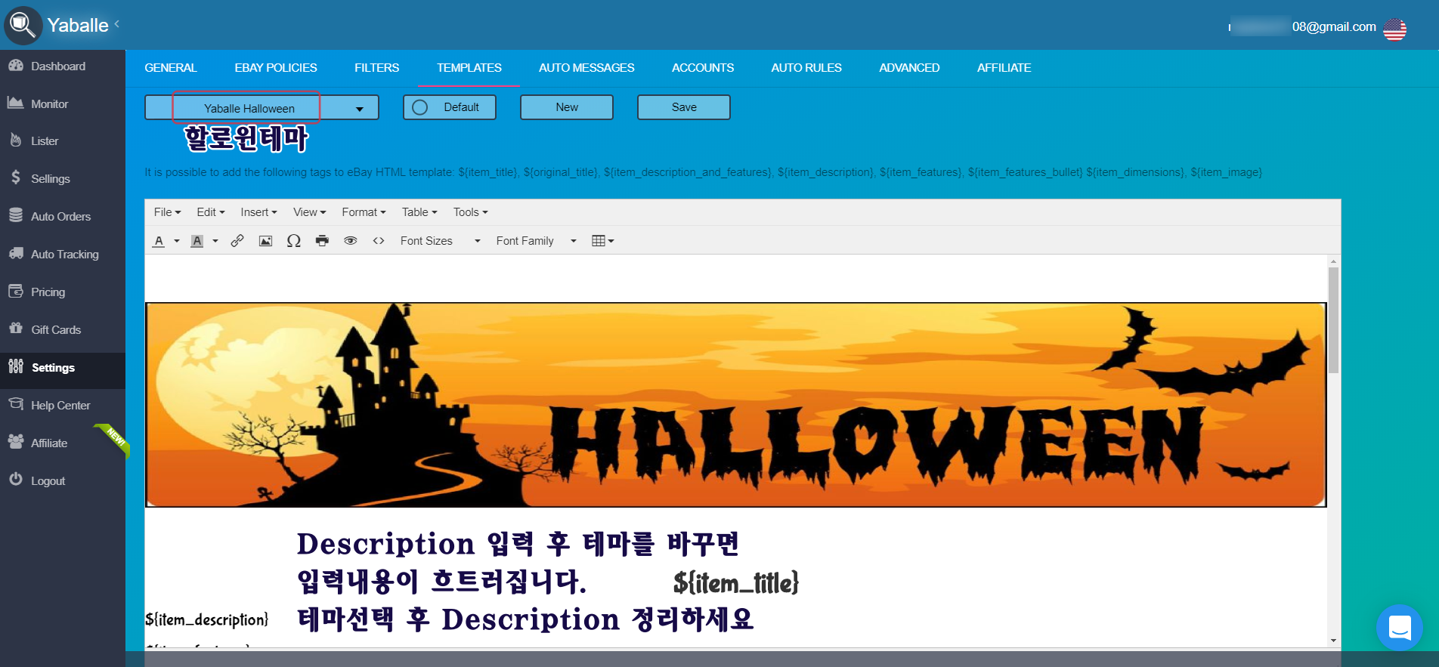Click the Halloween banner image

click(x=736, y=405)
